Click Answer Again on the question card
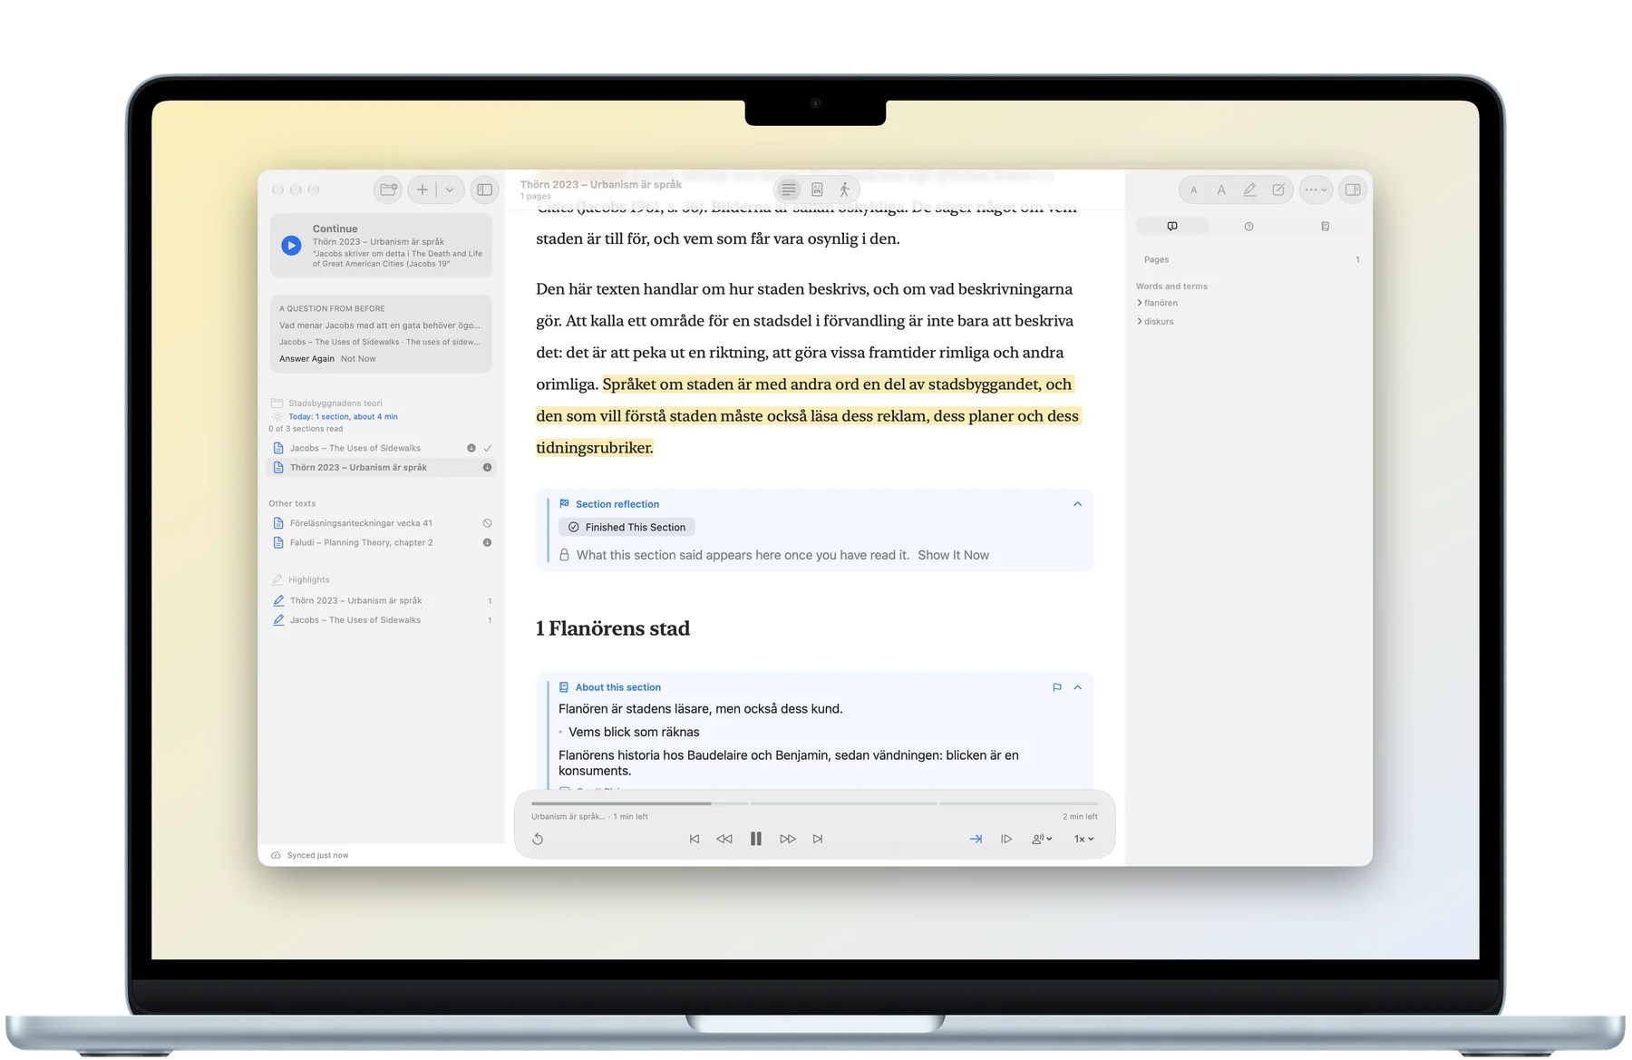Viewport: 1632px width, 1060px height. click(x=306, y=358)
